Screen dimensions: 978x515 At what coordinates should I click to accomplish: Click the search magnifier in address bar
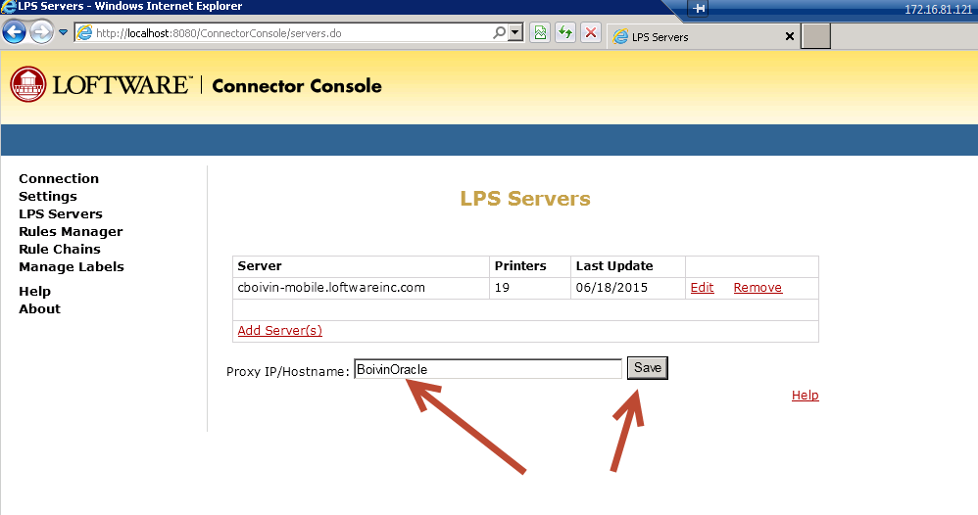[x=499, y=32]
